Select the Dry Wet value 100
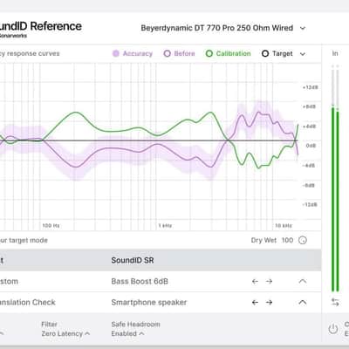 tap(287, 240)
